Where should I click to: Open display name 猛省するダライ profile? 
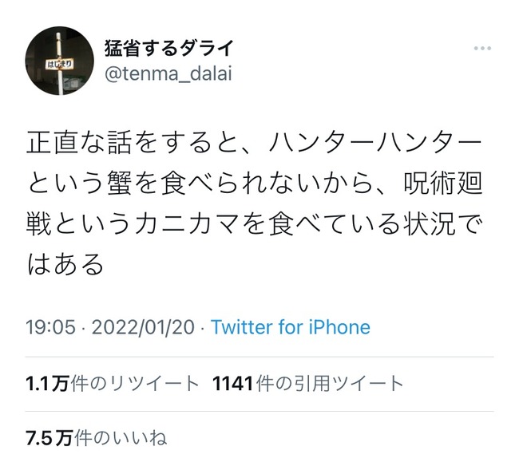[169, 49]
